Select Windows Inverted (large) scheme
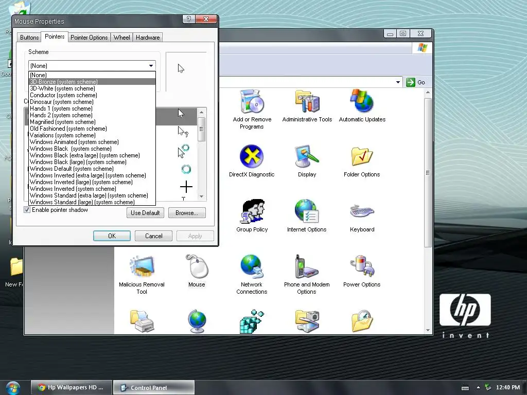 pos(92,182)
